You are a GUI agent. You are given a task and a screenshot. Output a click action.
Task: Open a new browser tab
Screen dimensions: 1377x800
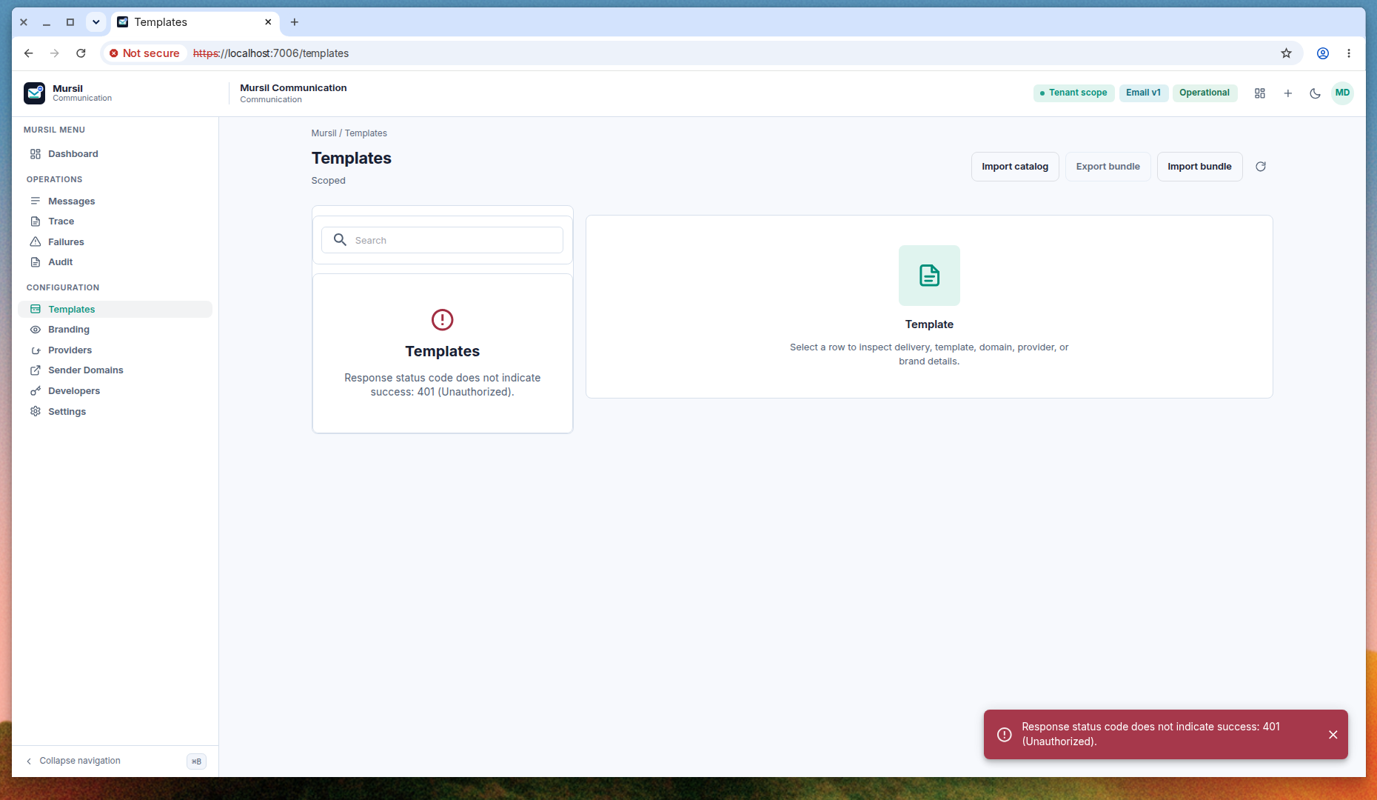(x=295, y=22)
